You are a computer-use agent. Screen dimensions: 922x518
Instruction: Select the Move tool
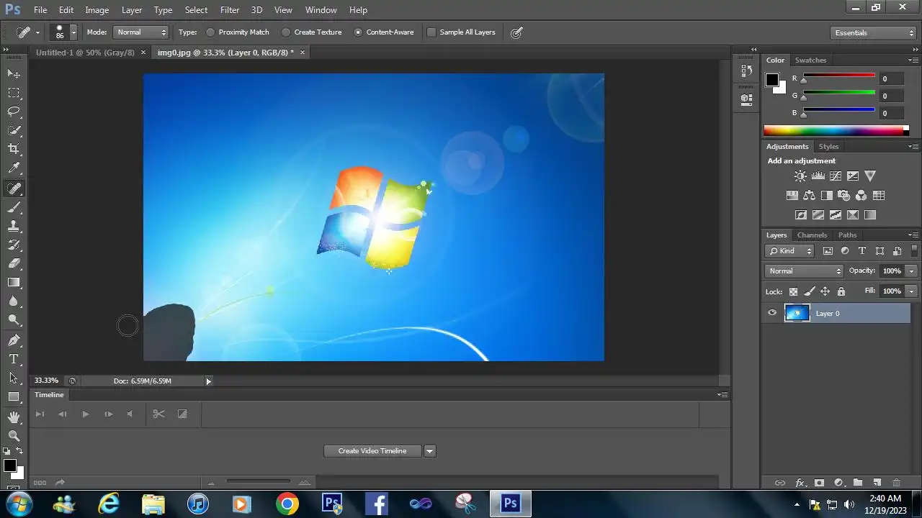coord(14,74)
